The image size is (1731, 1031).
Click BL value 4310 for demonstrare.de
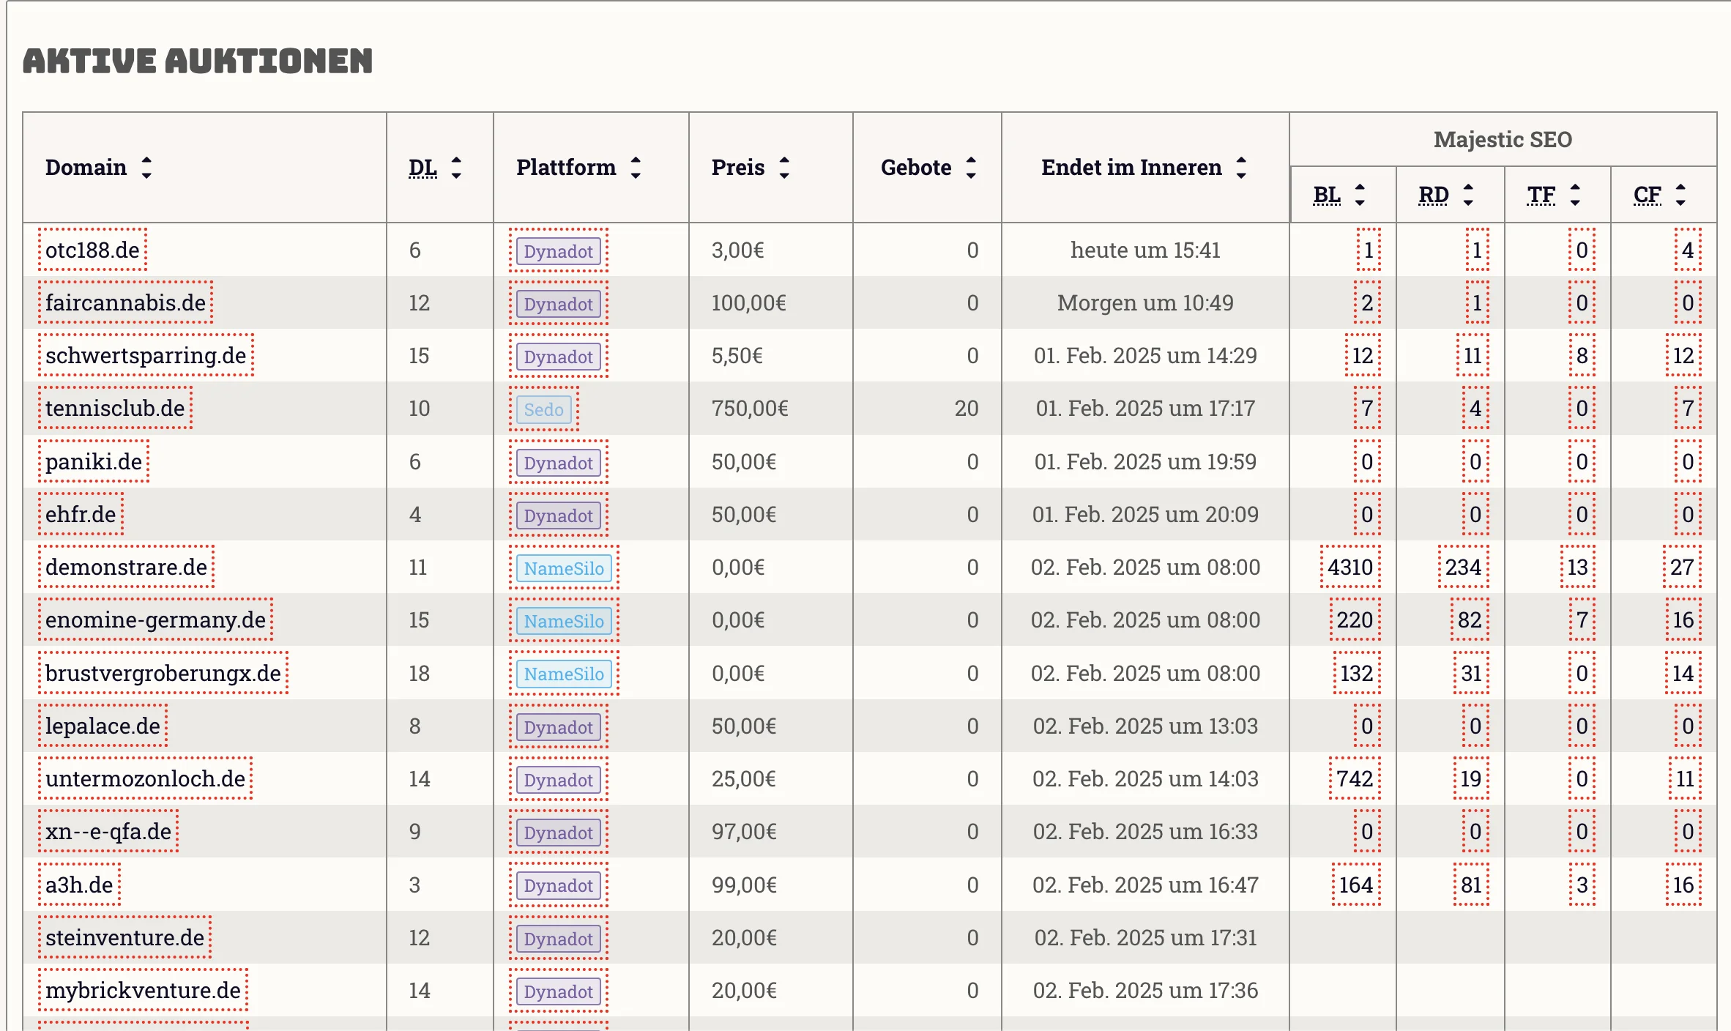[1350, 567]
